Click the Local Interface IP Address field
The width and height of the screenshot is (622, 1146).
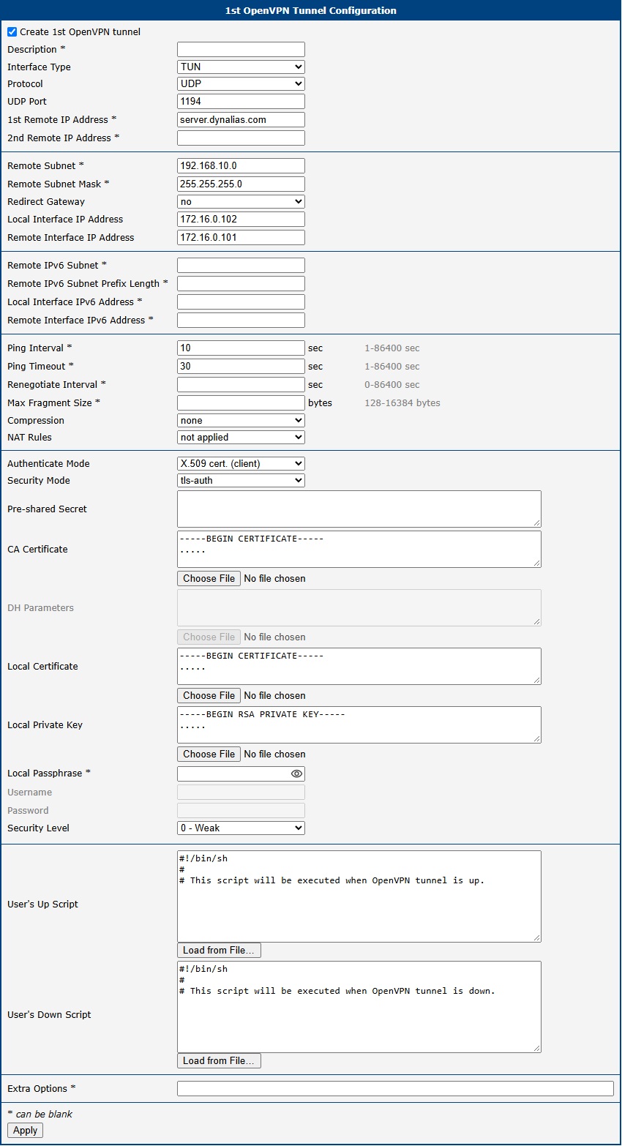[241, 219]
